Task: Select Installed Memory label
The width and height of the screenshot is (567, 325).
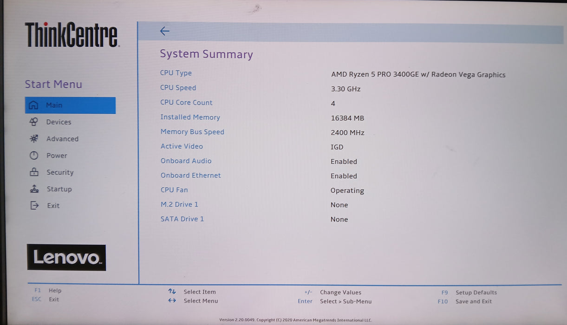Action: coord(190,117)
